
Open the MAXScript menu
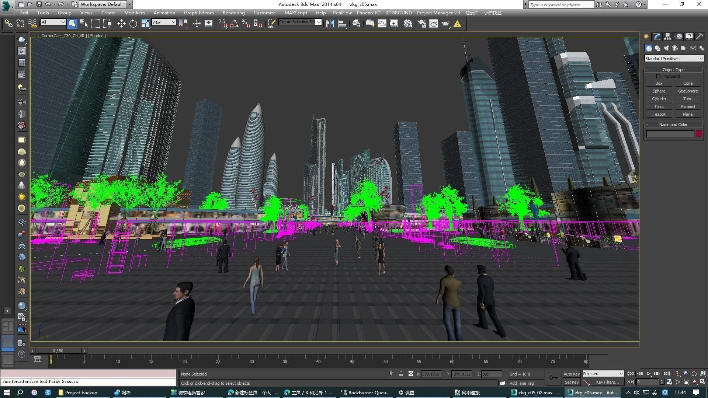click(x=296, y=13)
